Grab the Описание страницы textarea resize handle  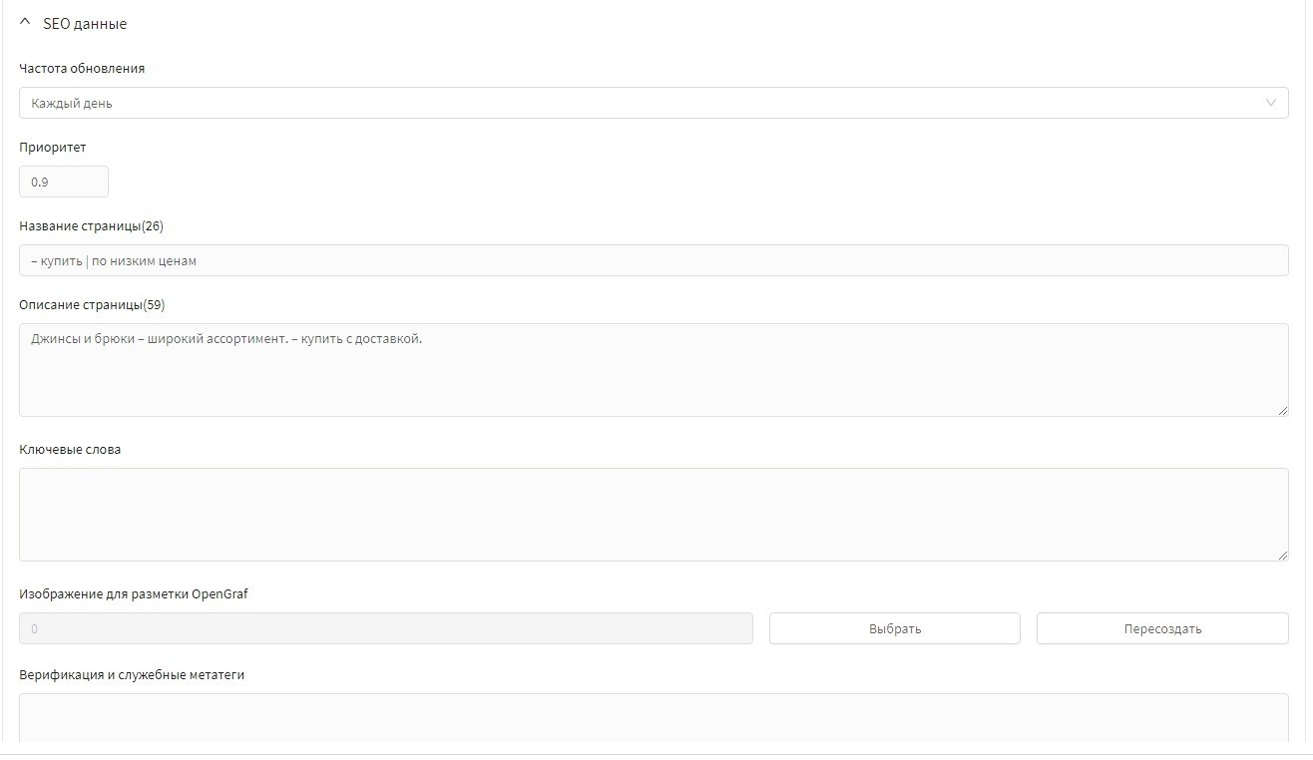pos(1283,411)
